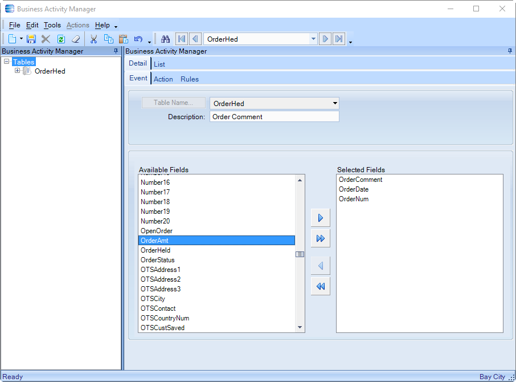
Task: Expand the OrderHed tree node
Action: point(17,71)
